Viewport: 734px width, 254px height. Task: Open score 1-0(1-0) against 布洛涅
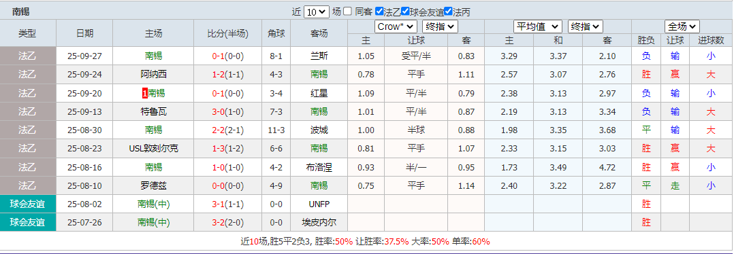pyautogui.click(x=228, y=167)
